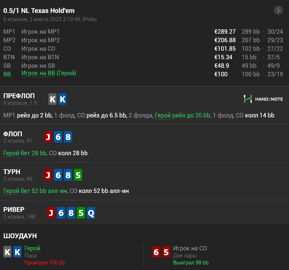
Task: Click the 'ПРЕФЛОП' section heading
Action: coord(19,96)
